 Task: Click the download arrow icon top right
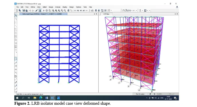tap(177, 7)
